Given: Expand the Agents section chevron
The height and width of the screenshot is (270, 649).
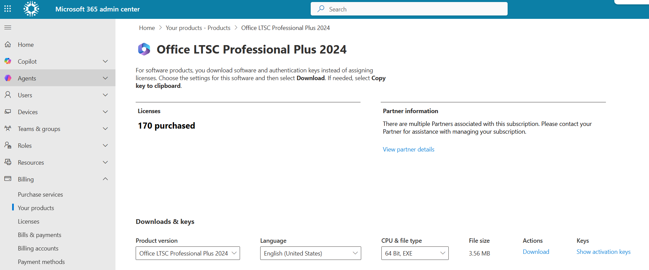Looking at the screenshot, I should coord(105,78).
